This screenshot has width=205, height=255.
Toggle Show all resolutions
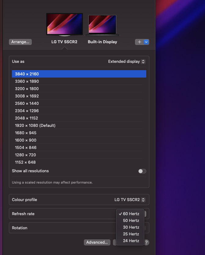[x=142, y=171]
